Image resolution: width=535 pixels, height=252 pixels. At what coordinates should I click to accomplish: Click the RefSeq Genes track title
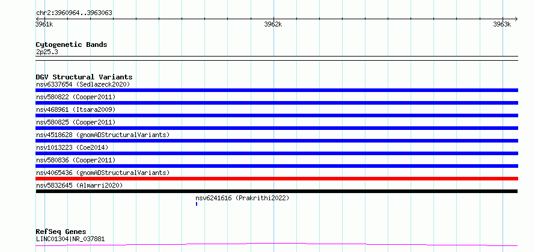tap(61, 232)
